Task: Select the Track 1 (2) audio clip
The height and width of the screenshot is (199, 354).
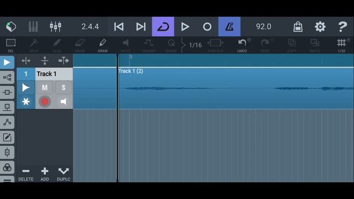Action: coord(236,88)
